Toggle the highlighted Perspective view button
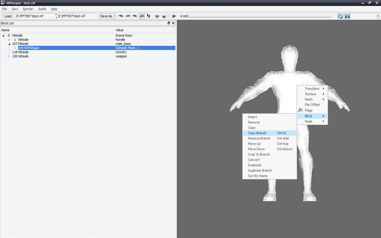 [142, 16]
